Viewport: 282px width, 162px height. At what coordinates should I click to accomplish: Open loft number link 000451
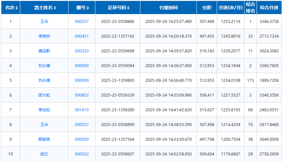[82, 36]
